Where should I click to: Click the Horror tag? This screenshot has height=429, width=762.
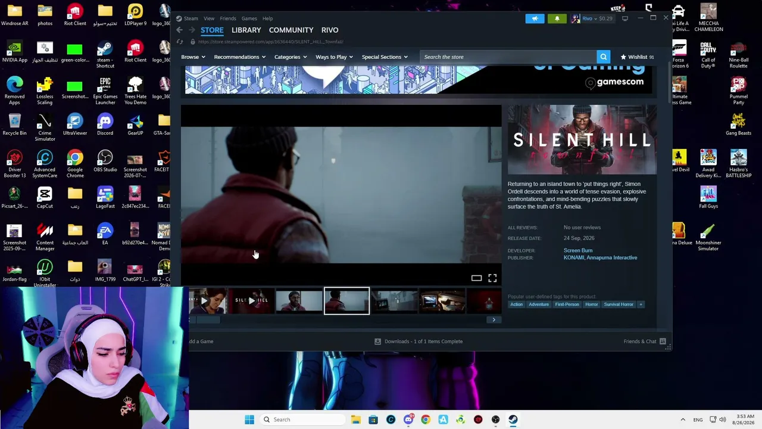point(591,304)
